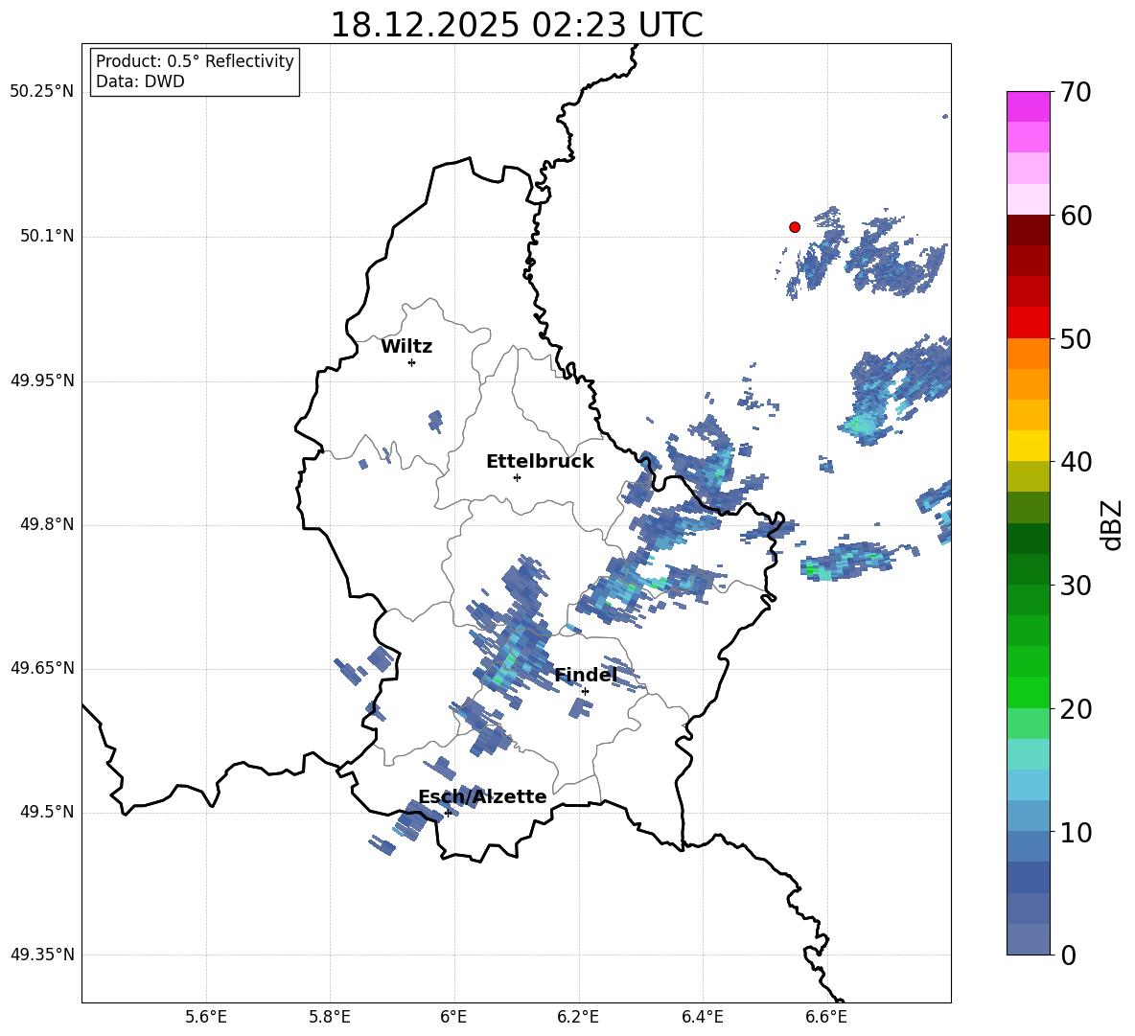Click the turquoise swatch around 16 dBZ
The height and width of the screenshot is (1036, 1135).
click(1028, 754)
